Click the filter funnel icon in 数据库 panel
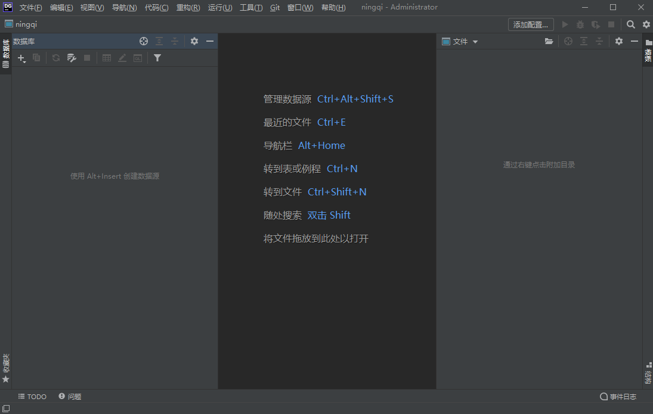 [157, 58]
